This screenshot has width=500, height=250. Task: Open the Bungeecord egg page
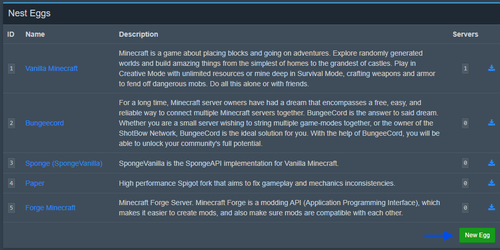(44, 123)
